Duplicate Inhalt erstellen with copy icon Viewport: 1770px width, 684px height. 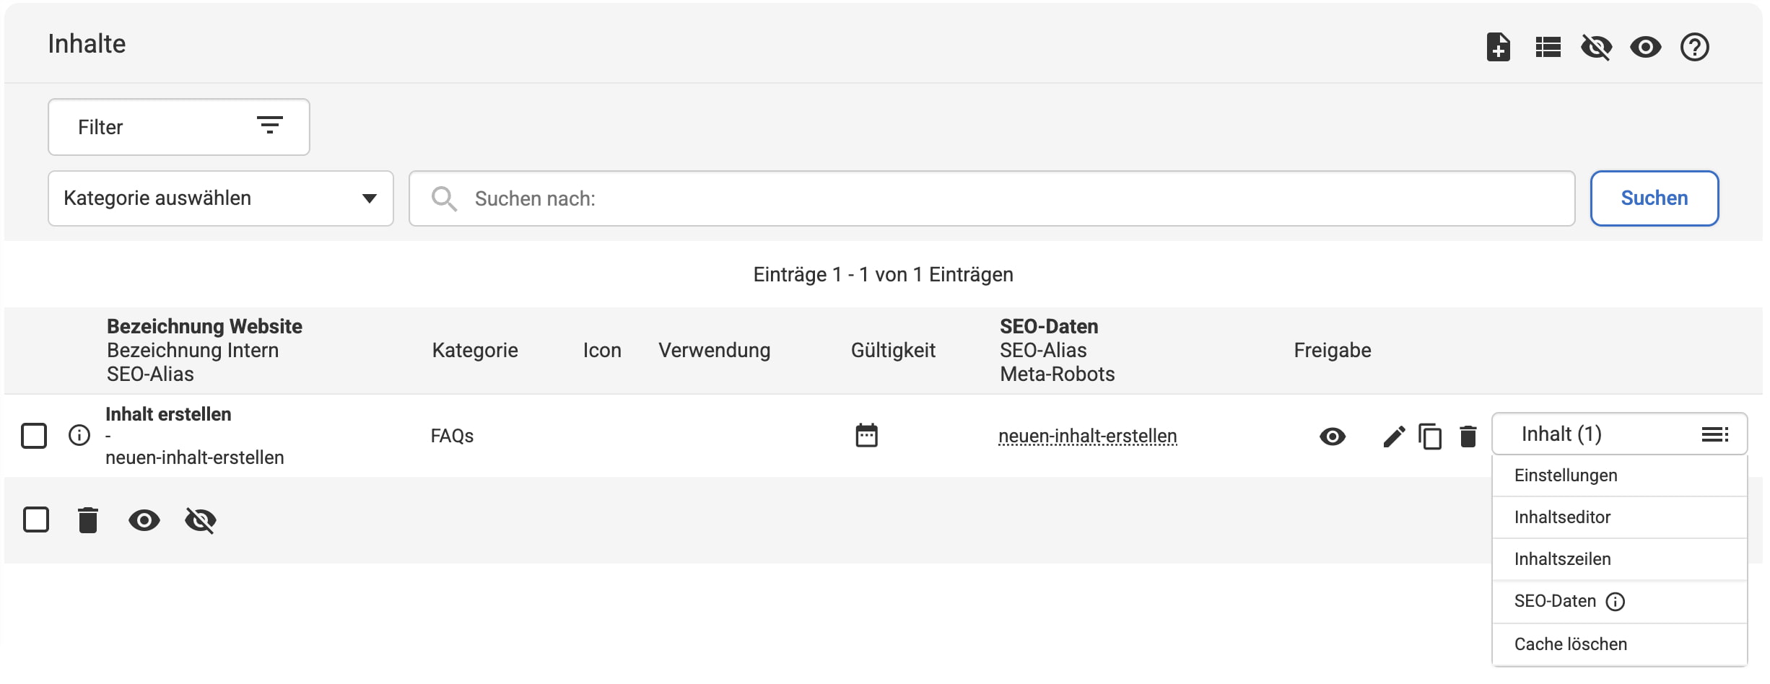tap(1430, 437)
